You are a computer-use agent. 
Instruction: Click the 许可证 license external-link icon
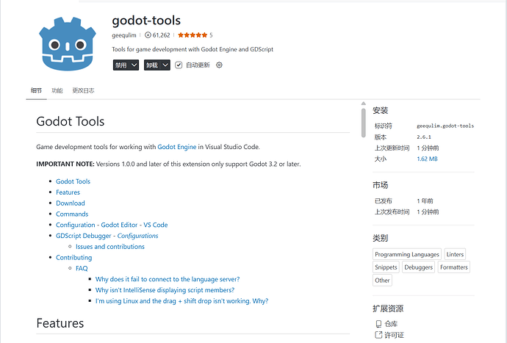click(378, 335)
